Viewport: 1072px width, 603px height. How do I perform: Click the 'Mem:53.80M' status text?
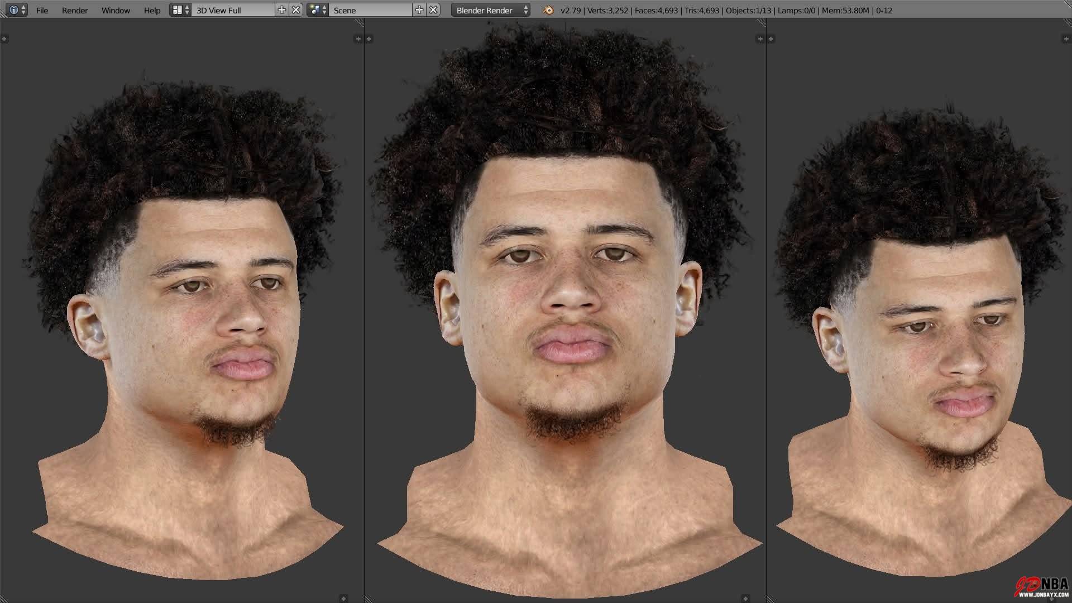click(x=846, y=10)
